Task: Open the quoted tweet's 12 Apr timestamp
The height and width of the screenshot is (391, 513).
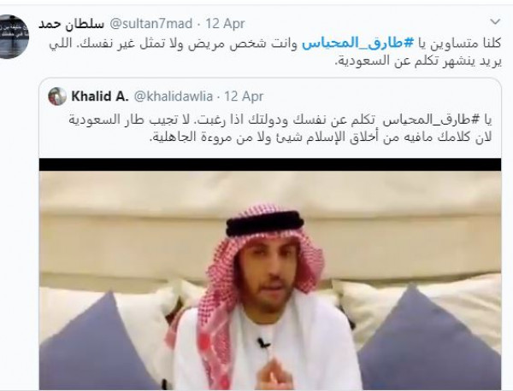Action: 244,96
